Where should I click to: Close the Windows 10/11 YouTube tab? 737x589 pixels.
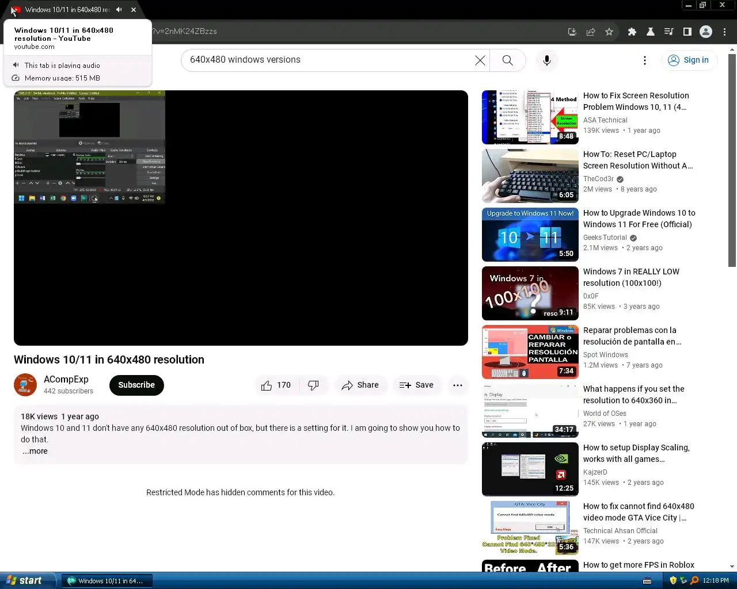click(x=134, y=10)
